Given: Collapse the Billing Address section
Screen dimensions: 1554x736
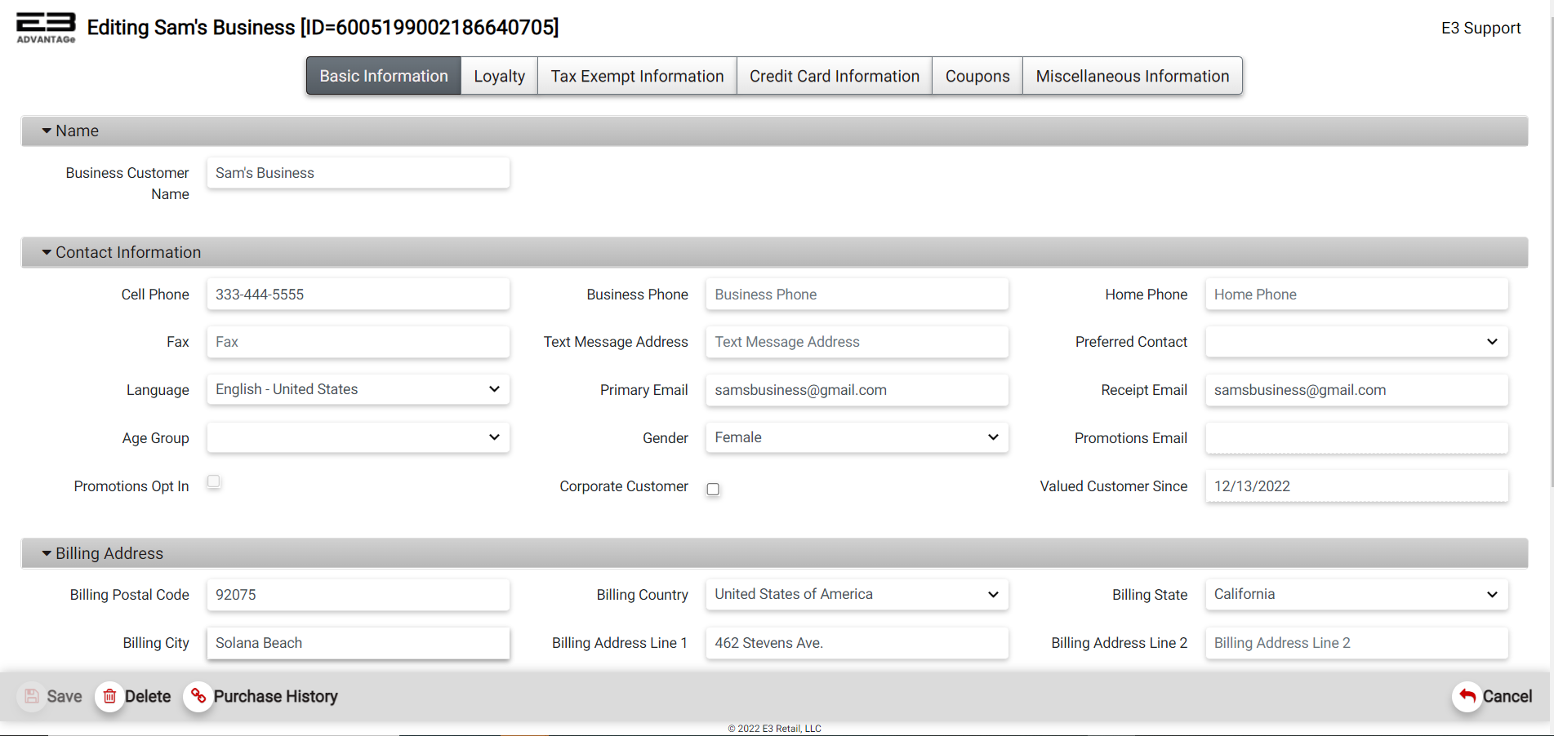Looking at the screenshot, I should pos(47,553).
